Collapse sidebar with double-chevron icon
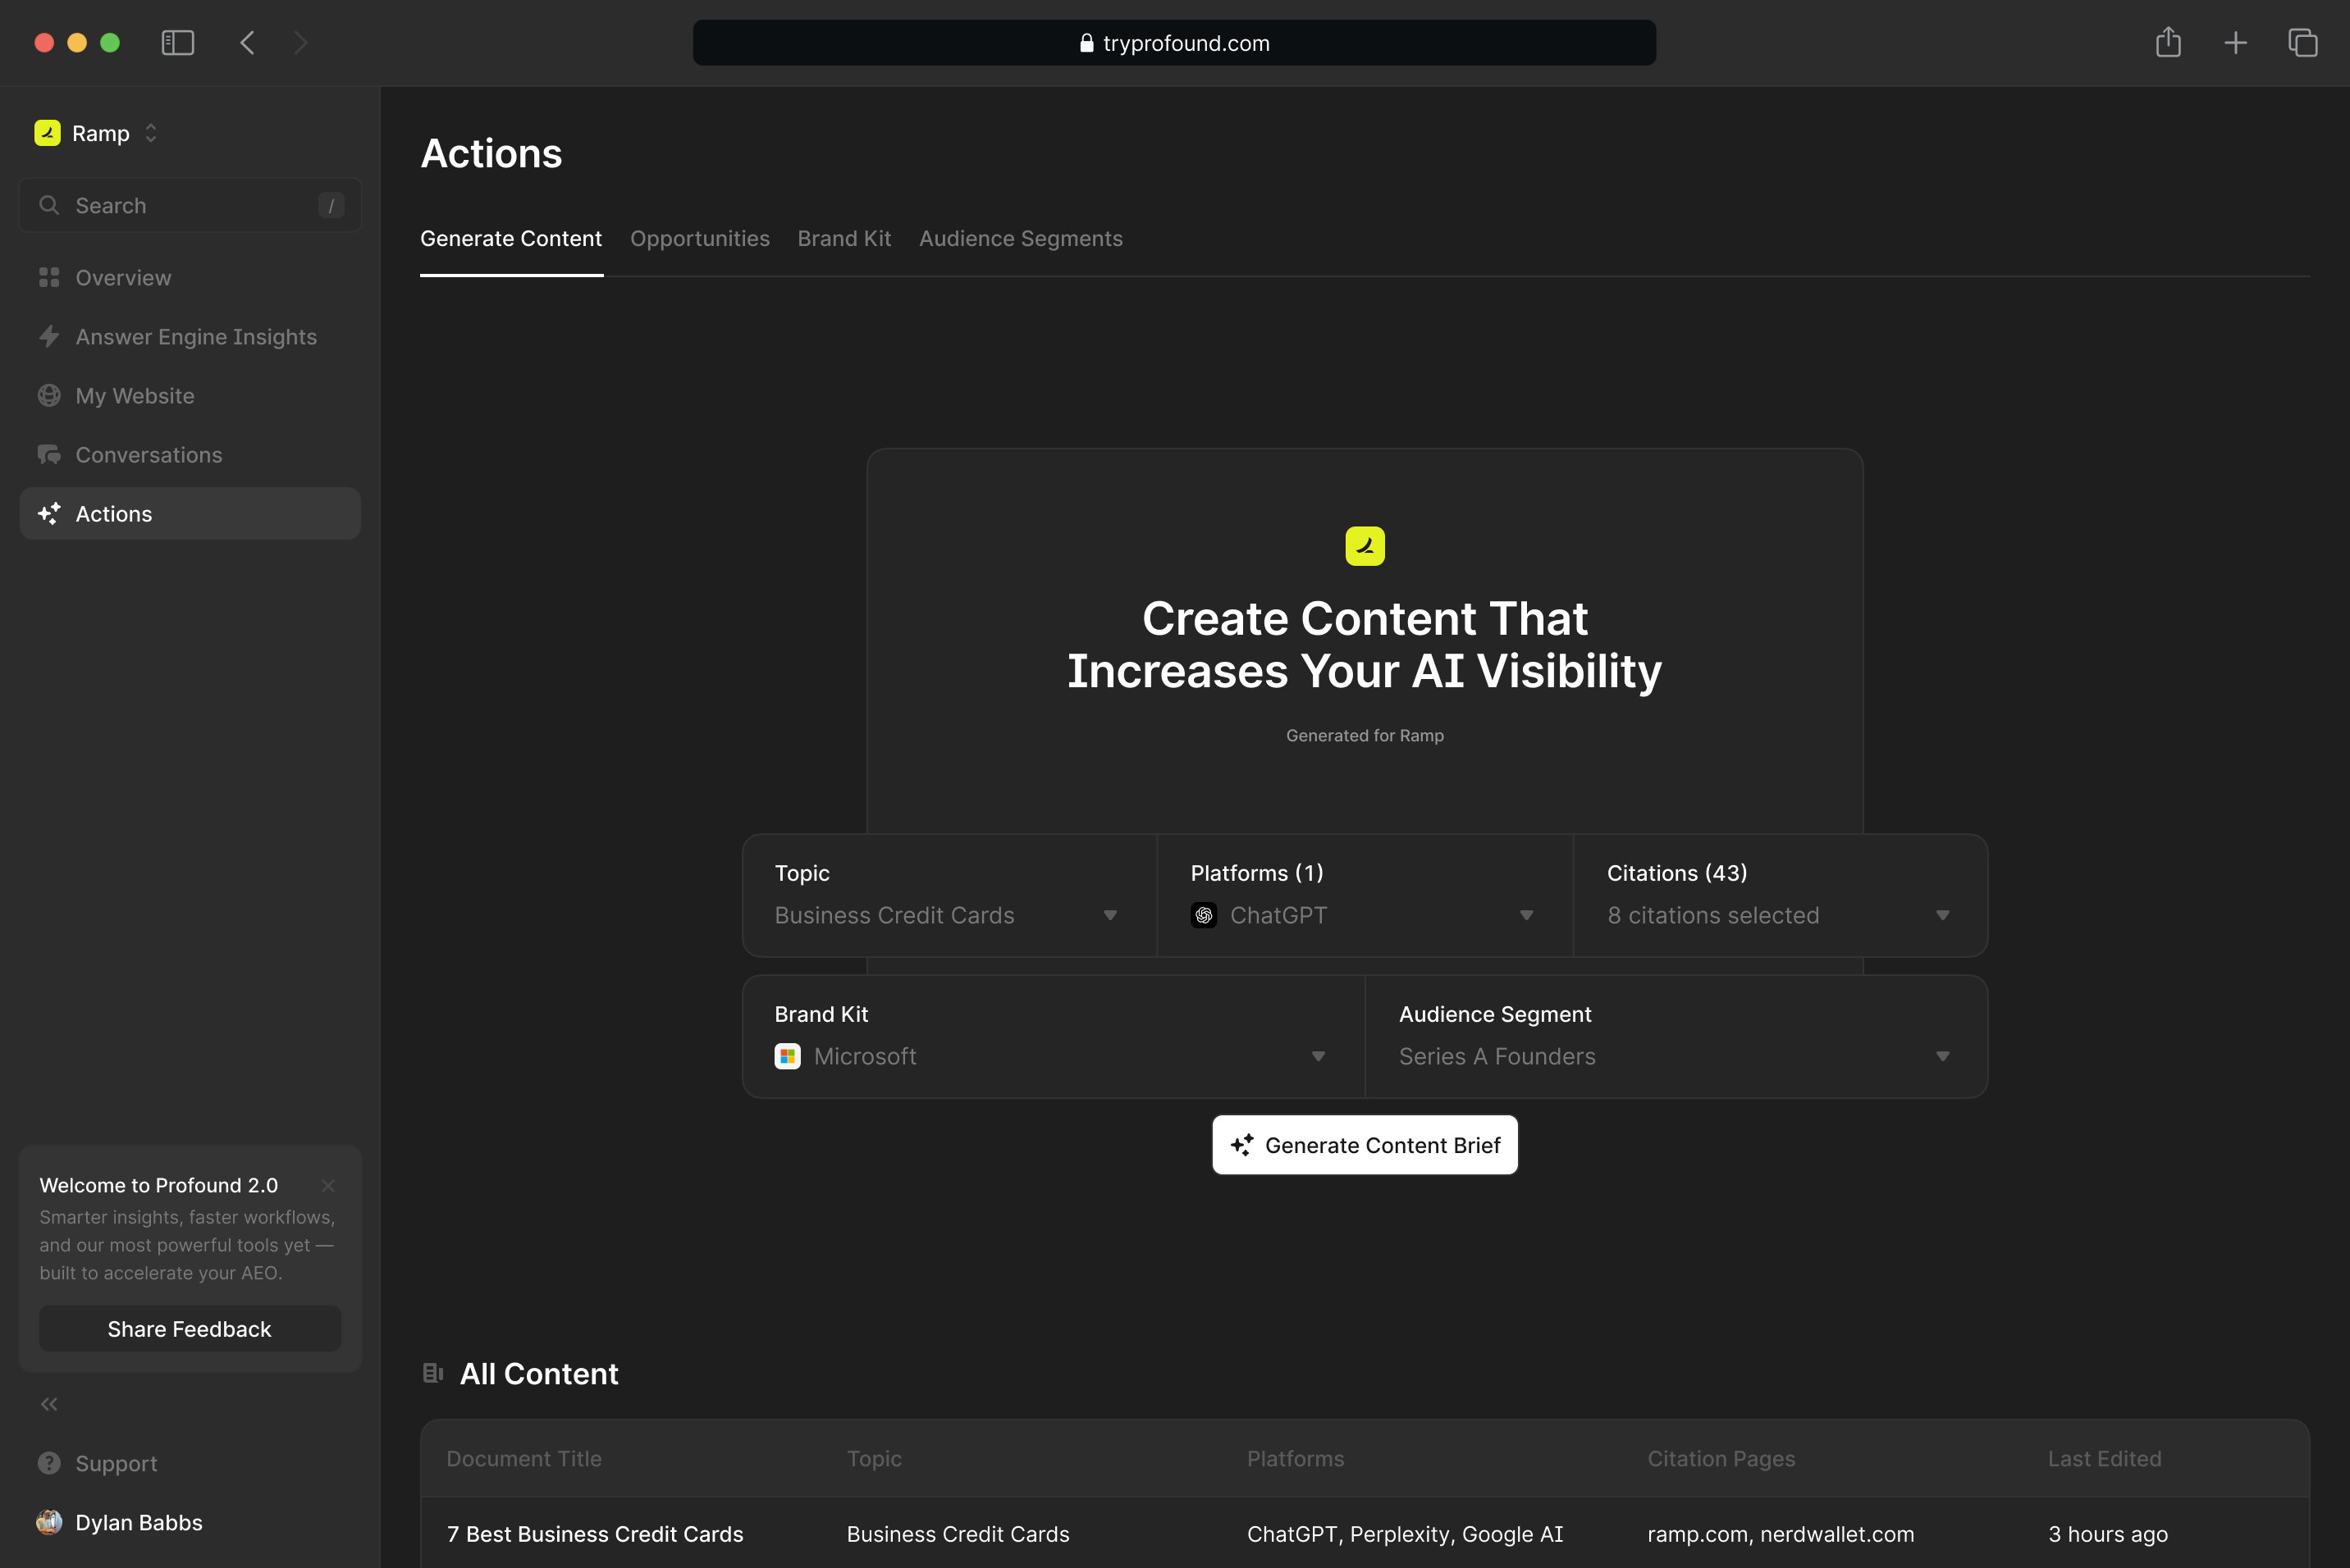Image resolution: width=2350 pixels, height=1568 pixels. tap(49, 1404)
